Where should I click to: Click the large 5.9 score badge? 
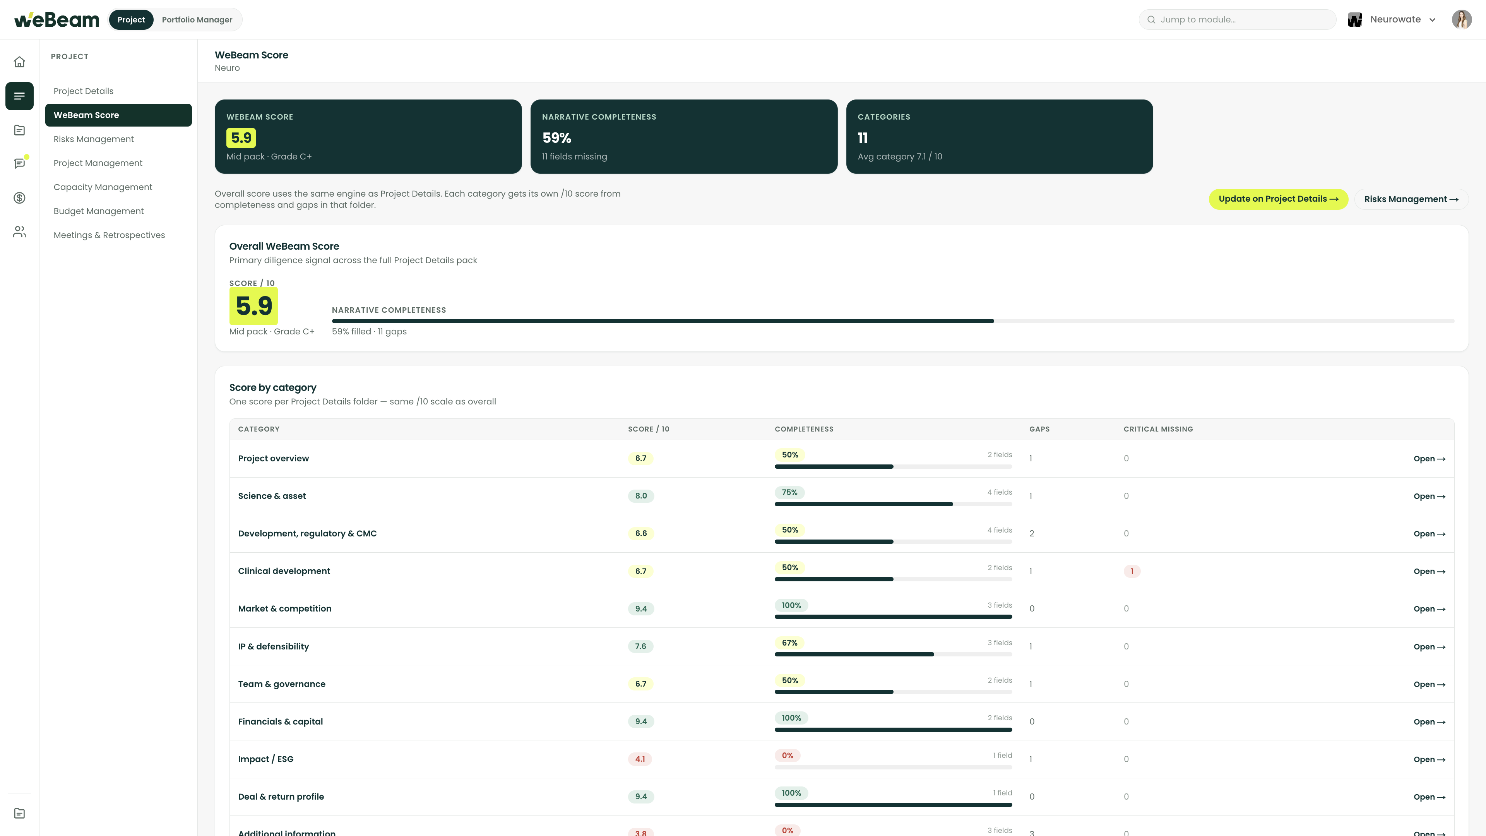click(254, 306)
